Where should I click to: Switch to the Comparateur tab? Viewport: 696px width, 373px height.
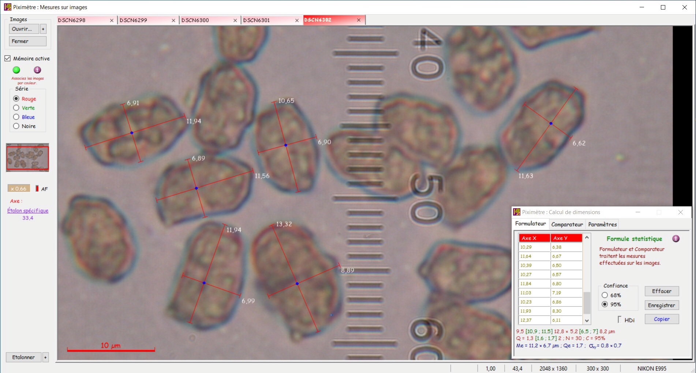[x=567, y=224]
